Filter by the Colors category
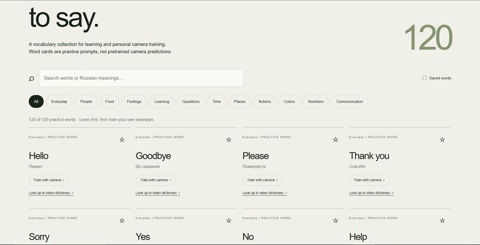The image size is (480, 245). 289,102
